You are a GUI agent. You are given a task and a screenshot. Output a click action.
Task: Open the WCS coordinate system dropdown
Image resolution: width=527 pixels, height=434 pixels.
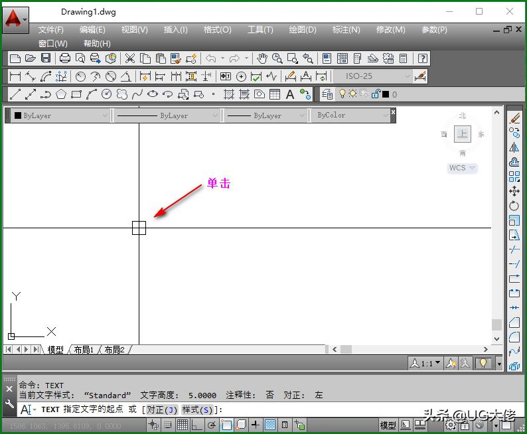tap(462, 168)
